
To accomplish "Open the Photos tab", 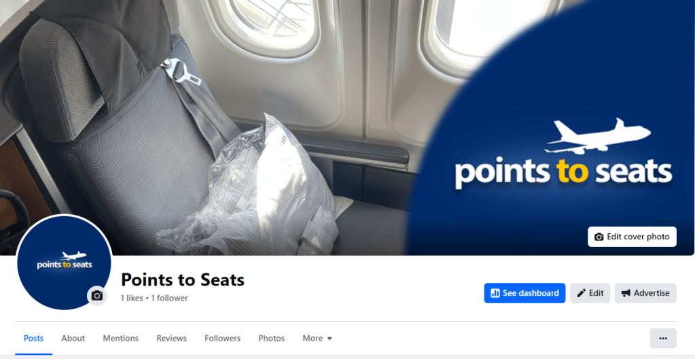I will click(x=271, y=338).
